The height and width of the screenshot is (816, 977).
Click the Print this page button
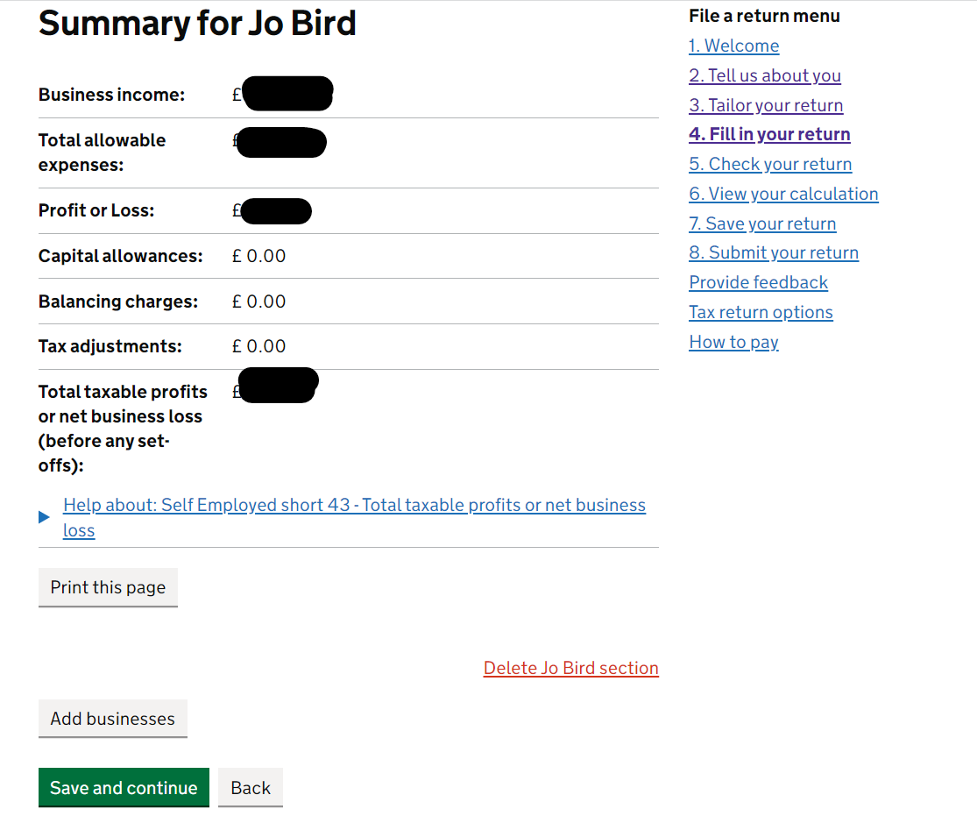click(x=108, y=587)
